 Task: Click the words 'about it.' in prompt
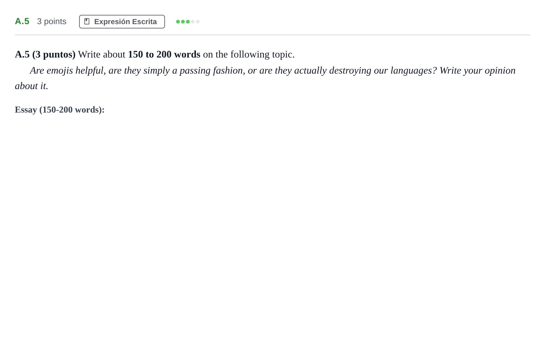[x=32, y=86]
